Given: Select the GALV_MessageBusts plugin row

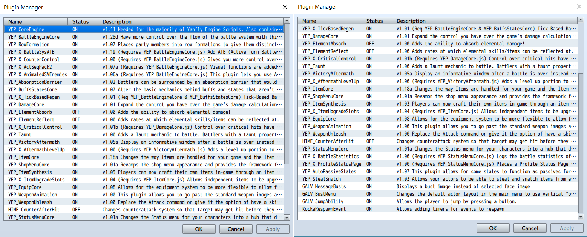Looking at the screenshot, I should point(438,186).
